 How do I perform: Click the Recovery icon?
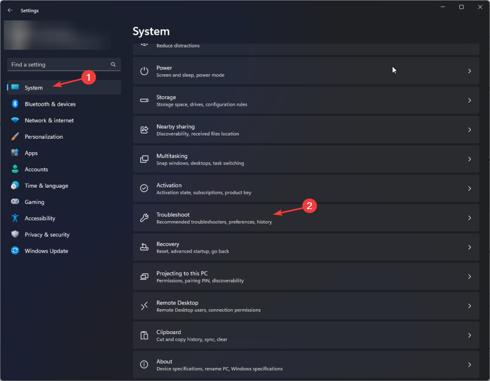(x=144, y=247)
